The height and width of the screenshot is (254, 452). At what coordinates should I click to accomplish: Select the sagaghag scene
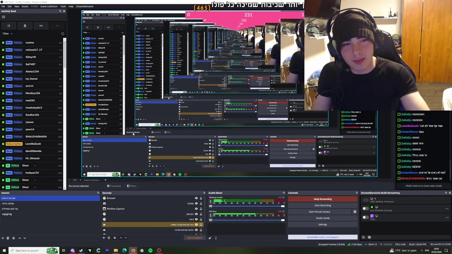pyautogui.click(x=7, y=214)
